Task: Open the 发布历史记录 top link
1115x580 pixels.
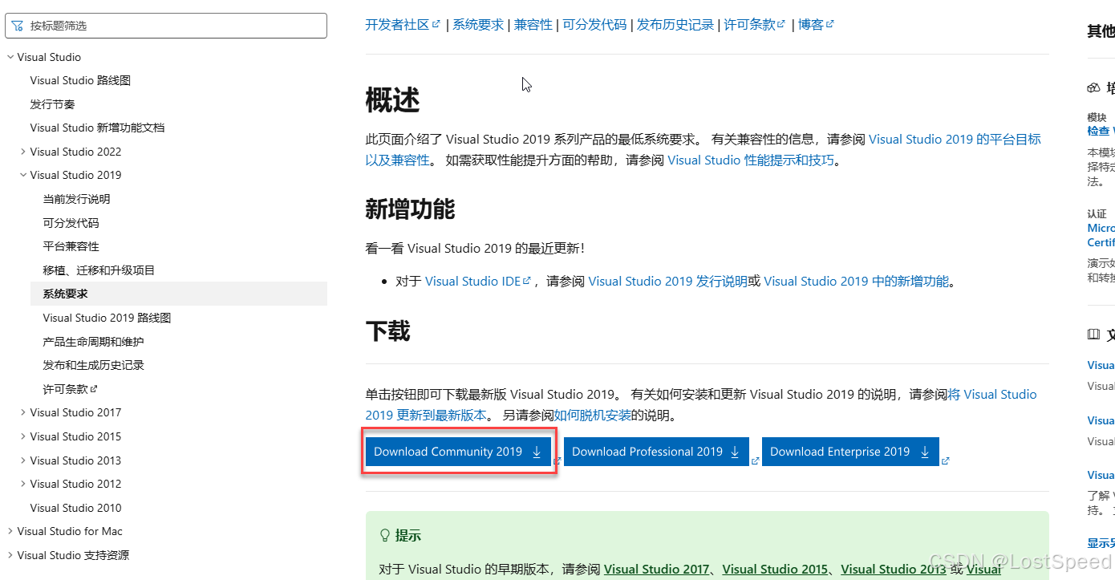Action: [675, 24]
